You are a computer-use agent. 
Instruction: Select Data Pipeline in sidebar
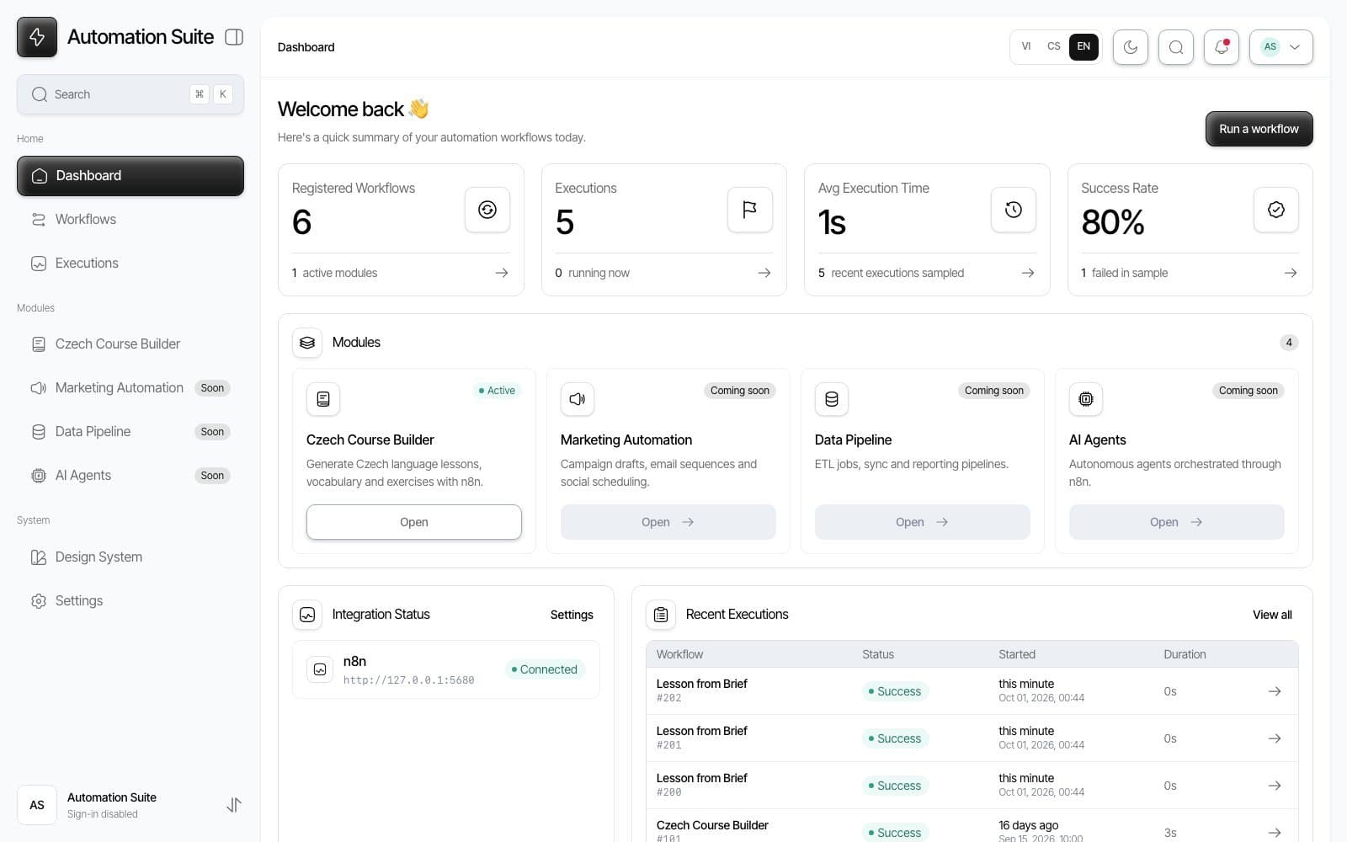point(130,432)
